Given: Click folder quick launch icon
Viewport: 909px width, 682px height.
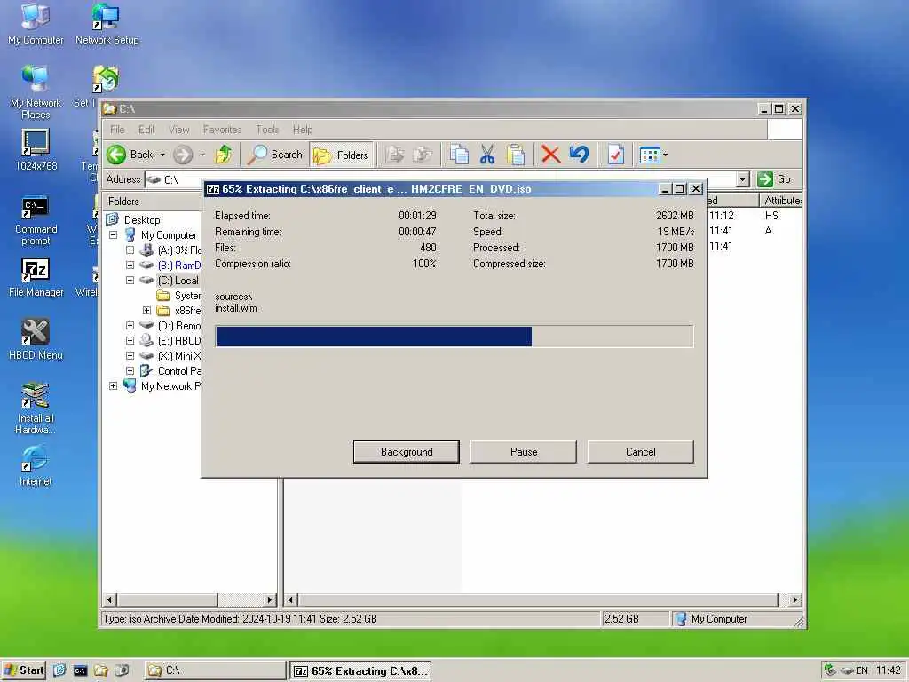Looking at the screenshot, I should point(101,670).
